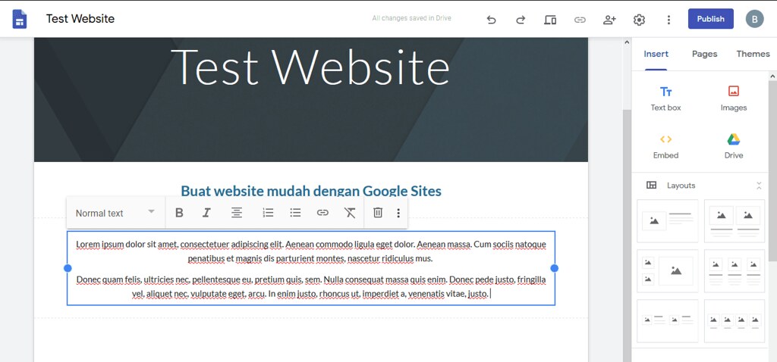Click the Publish button

click(710, 19)
